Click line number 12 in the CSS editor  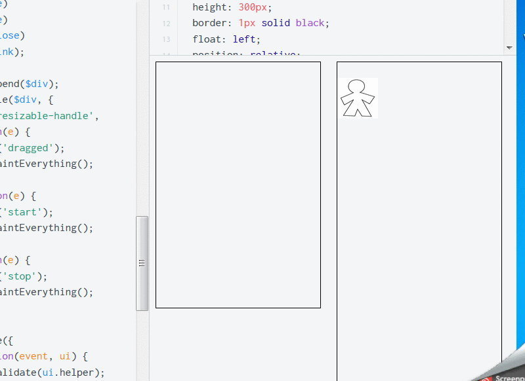point(165,22)
